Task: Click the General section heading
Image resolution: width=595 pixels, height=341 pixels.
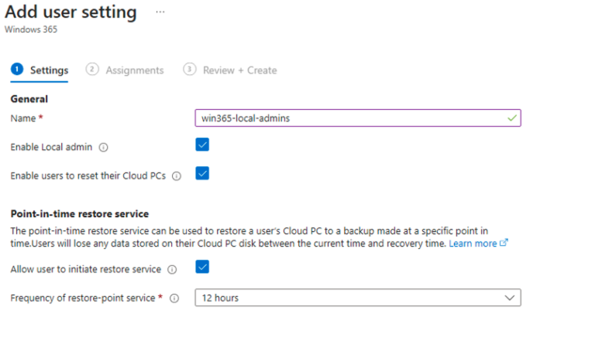Action: click(x=29, y=99)
